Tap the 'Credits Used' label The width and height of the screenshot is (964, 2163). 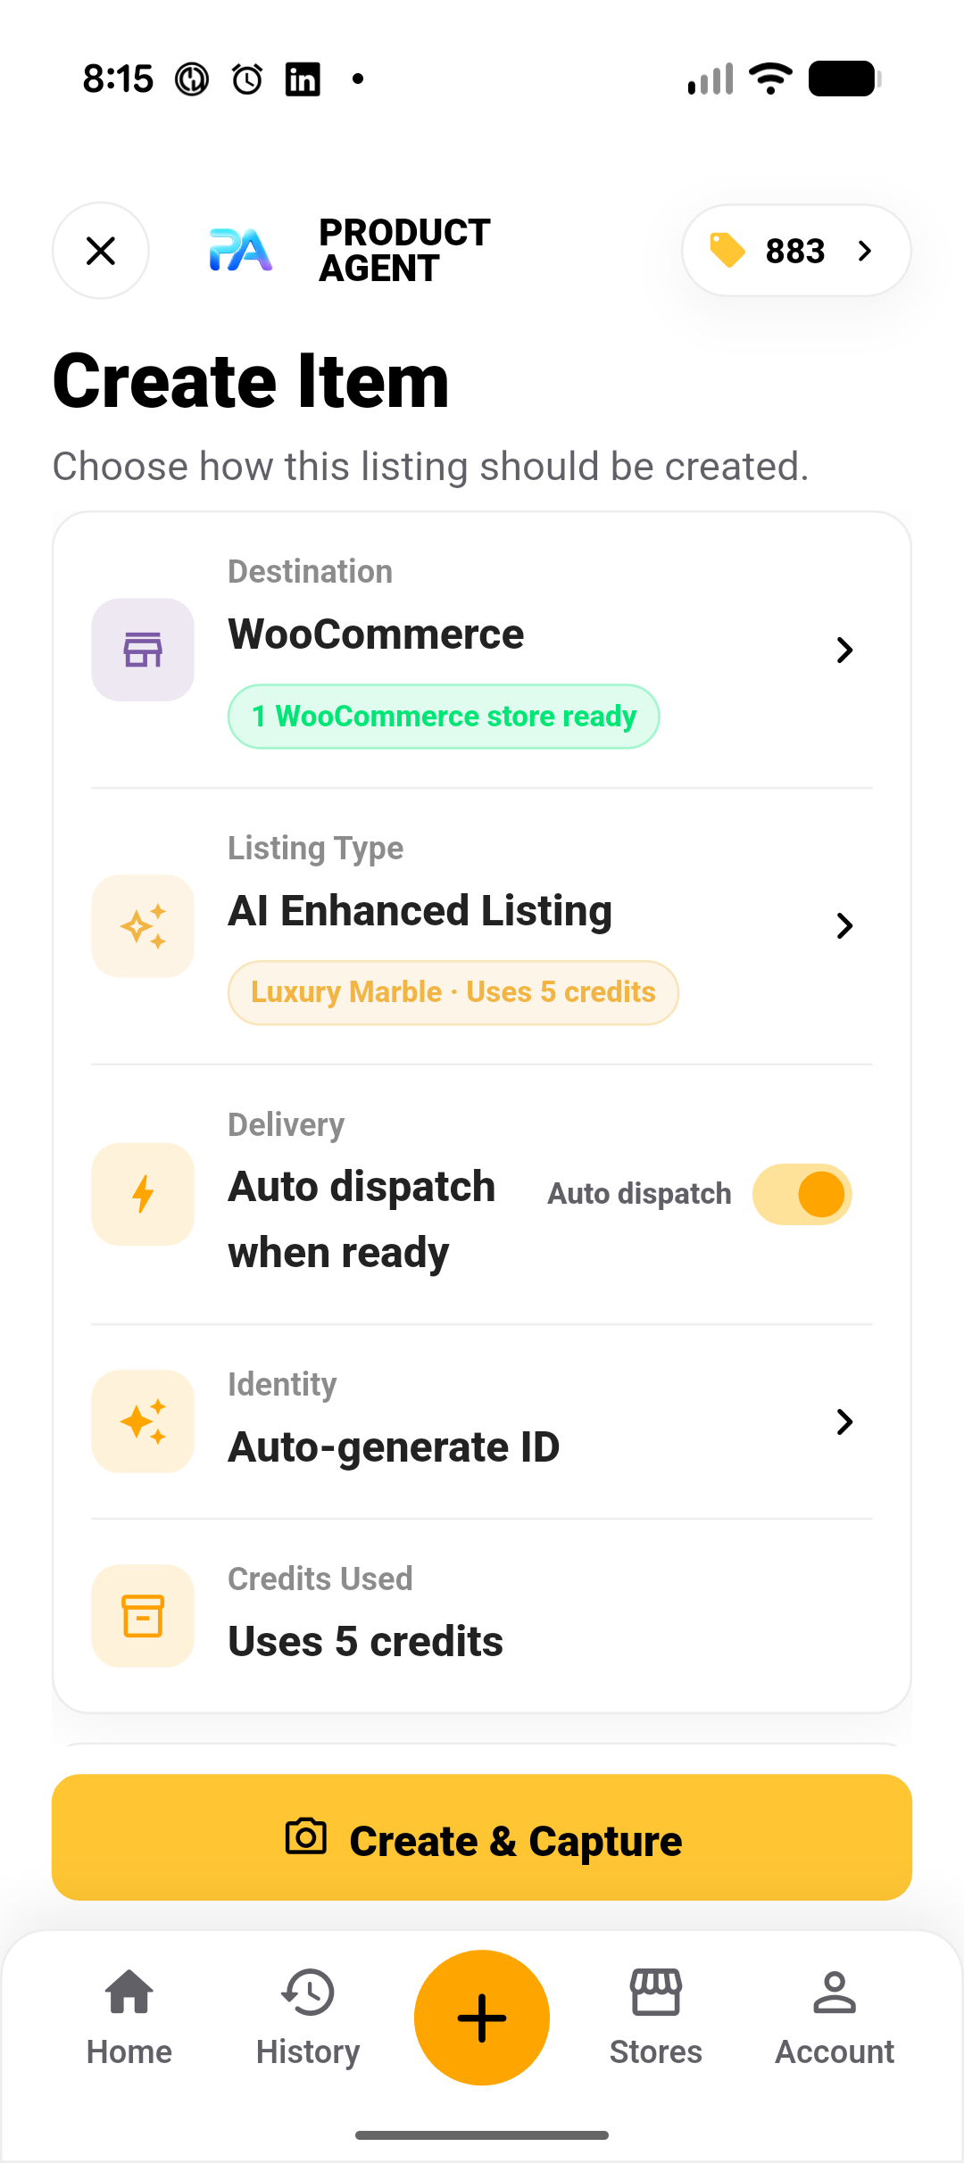tap(320, 1579)
